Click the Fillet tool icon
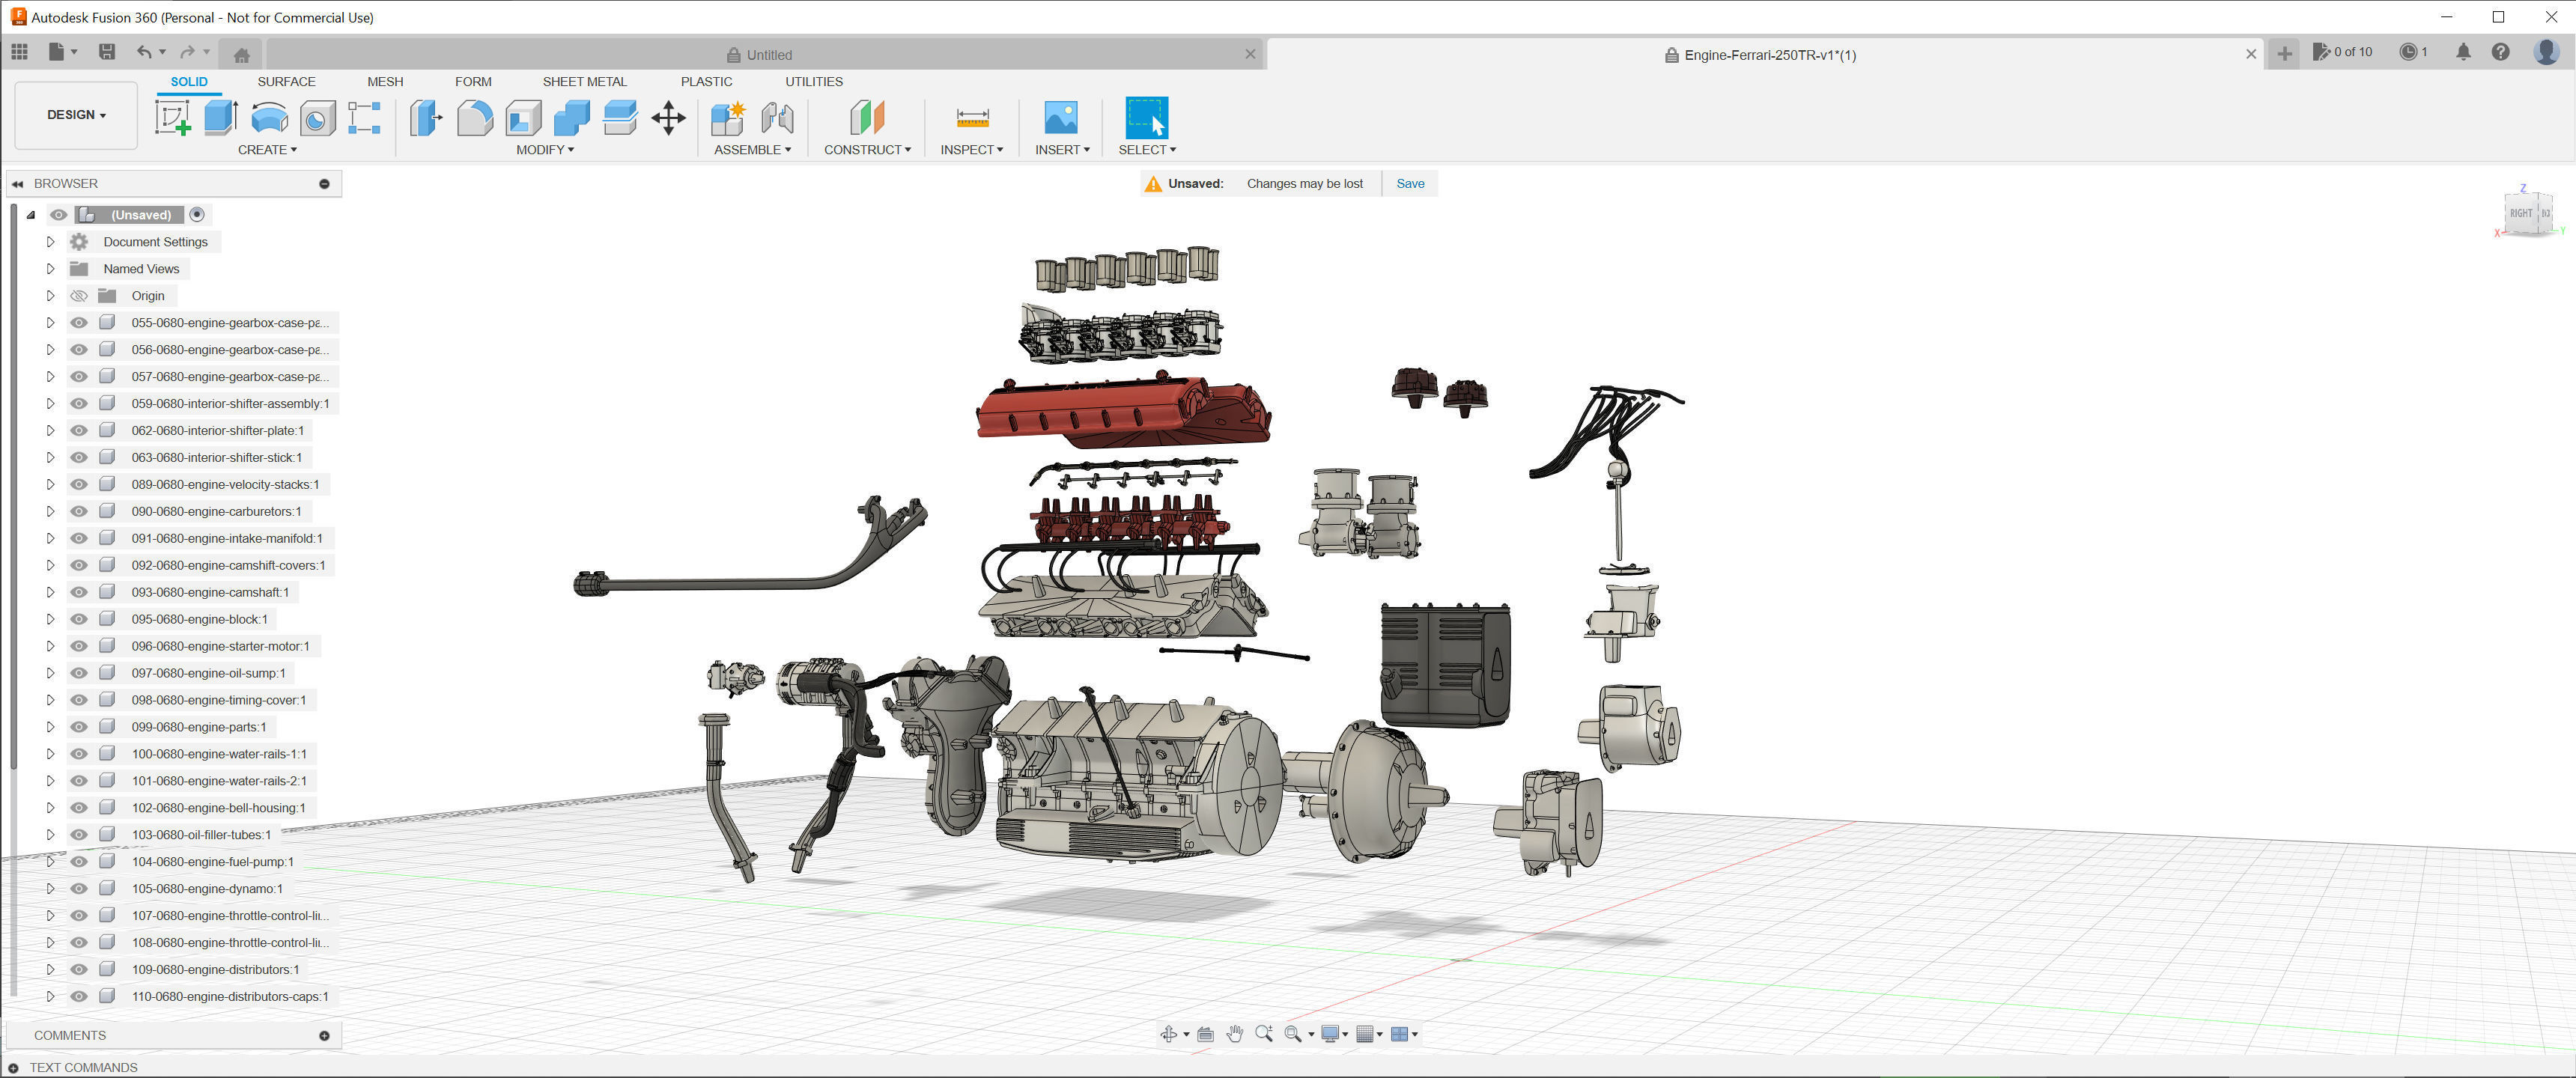This screenshot has width=2576, height=1078. (475, 118)
